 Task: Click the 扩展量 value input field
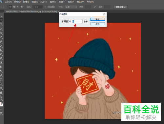(77, 21)
